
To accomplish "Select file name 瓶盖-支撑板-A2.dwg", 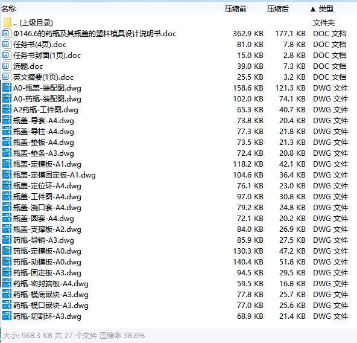I will 47,229.
